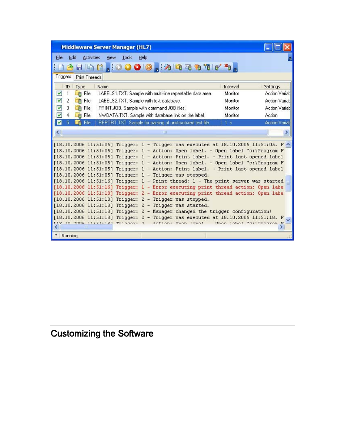The image size is (345, 446).
Task: Select the REPORT.TXT trigger name
Action: point(154,122)
